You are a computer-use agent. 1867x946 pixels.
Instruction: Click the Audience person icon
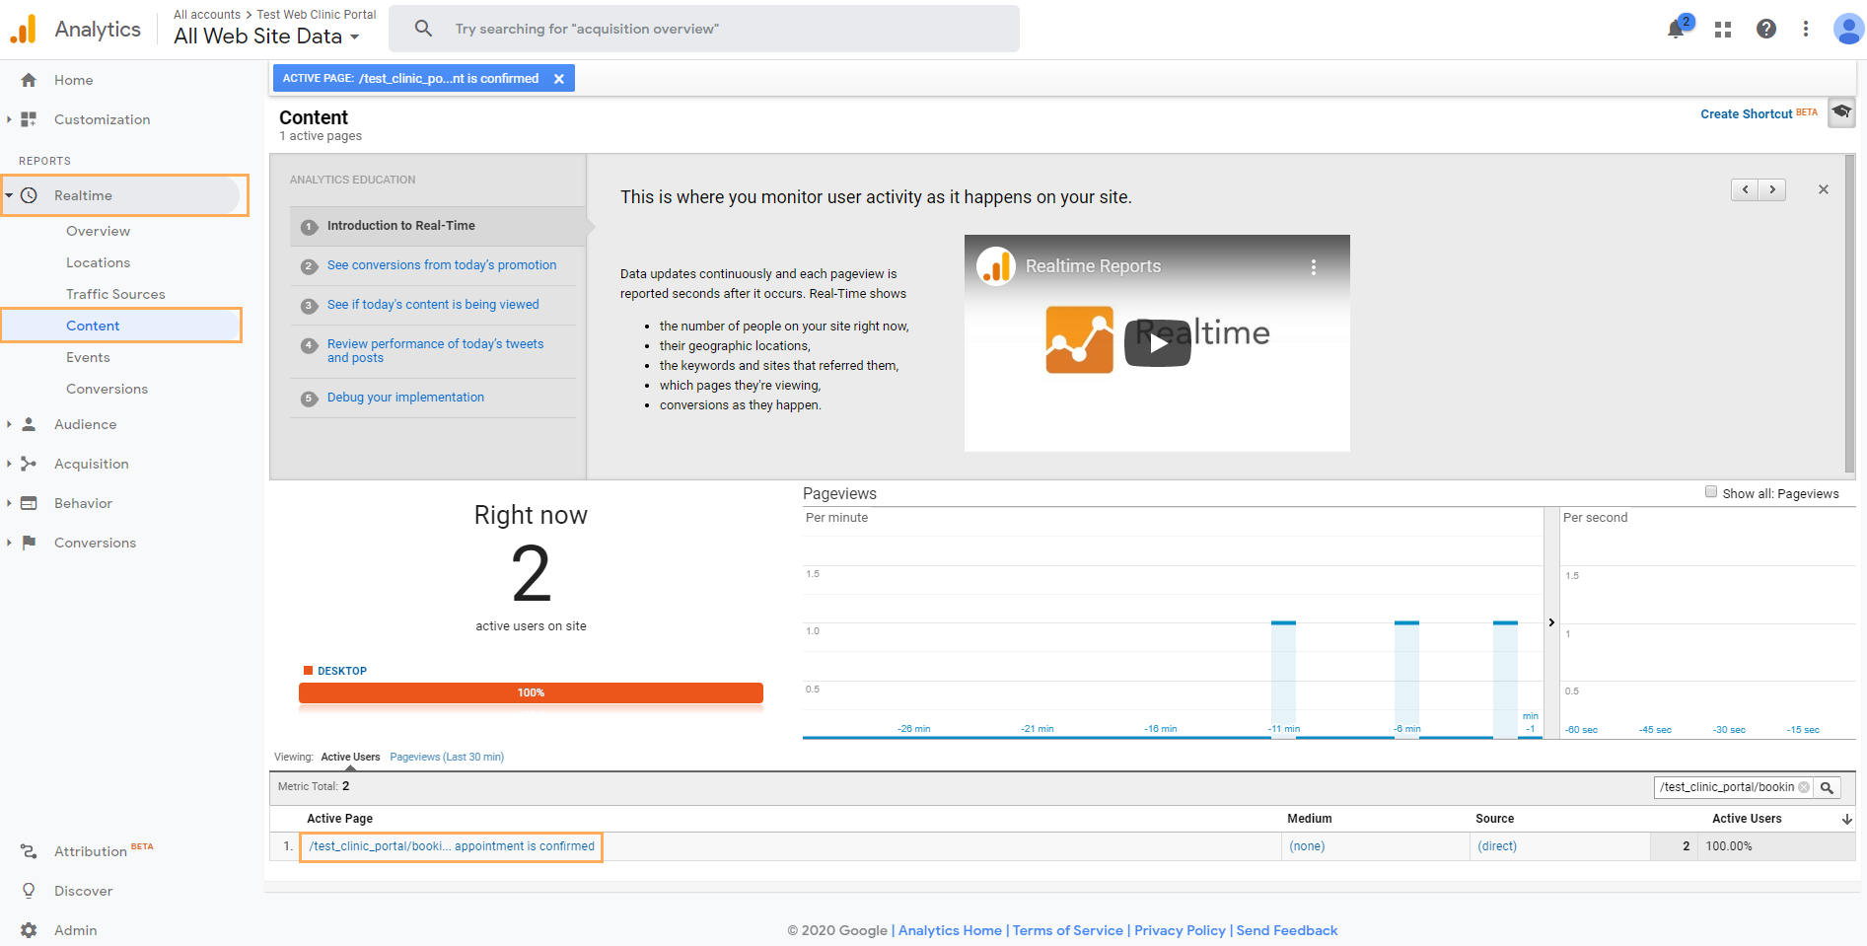tap(29, 424)
